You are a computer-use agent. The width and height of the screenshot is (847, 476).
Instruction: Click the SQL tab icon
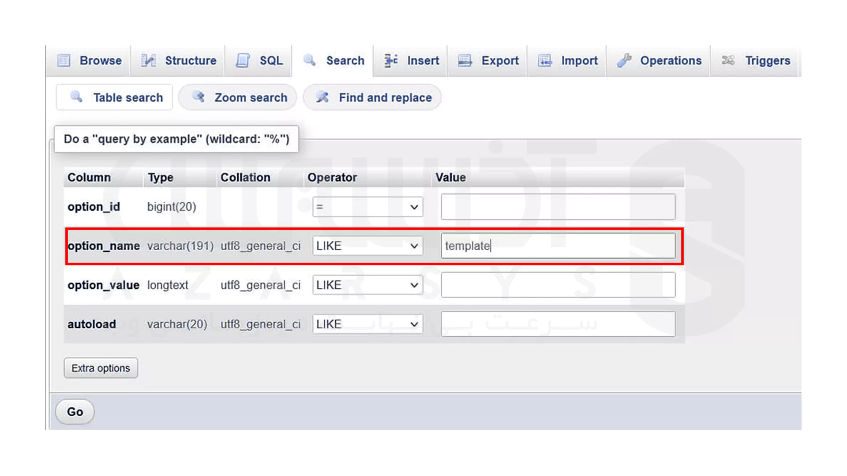click(243, 60)
